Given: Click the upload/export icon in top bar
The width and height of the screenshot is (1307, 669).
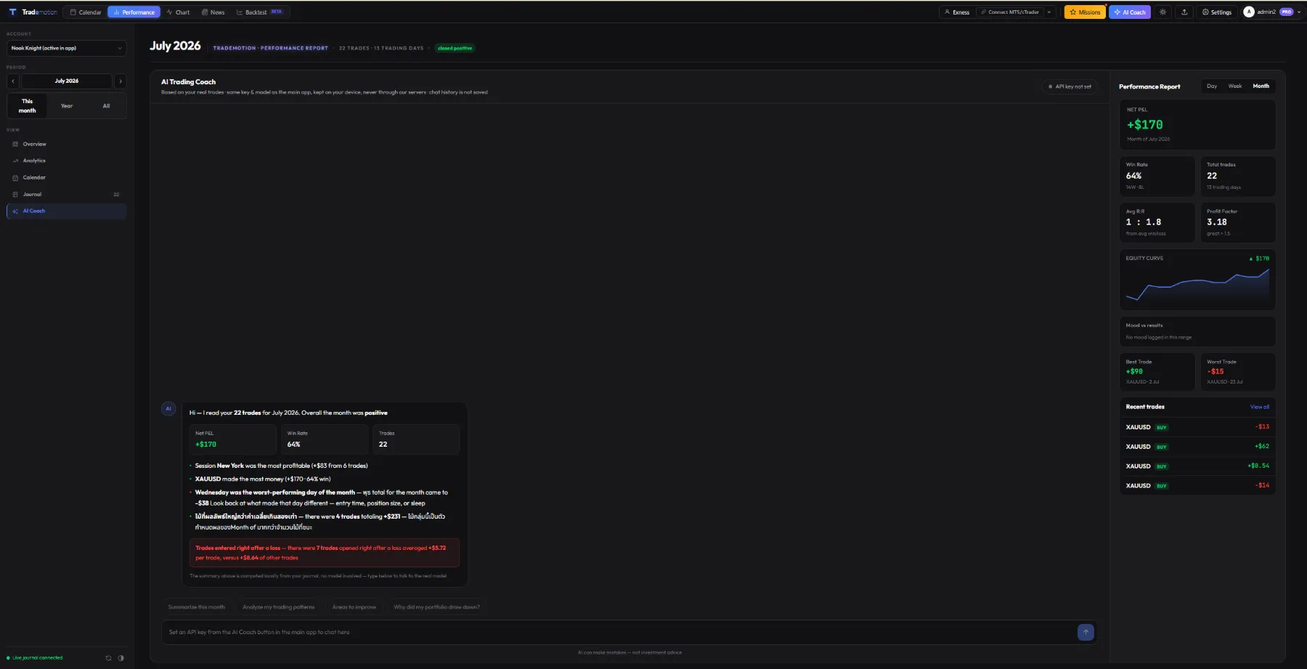Looking at the screenshot, I should (1184, 12).
